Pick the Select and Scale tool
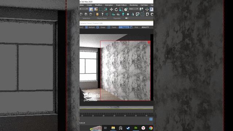 click(x=121, y=9)
